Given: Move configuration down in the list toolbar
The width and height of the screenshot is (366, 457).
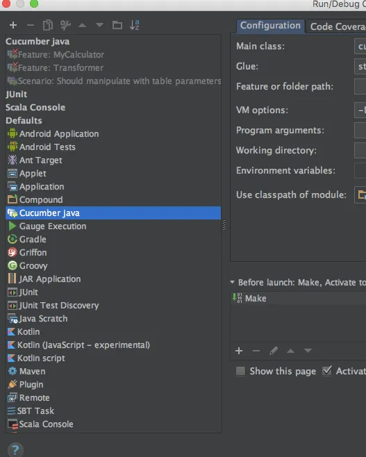Looking at the screenshot, I should [x=99, y=26].
